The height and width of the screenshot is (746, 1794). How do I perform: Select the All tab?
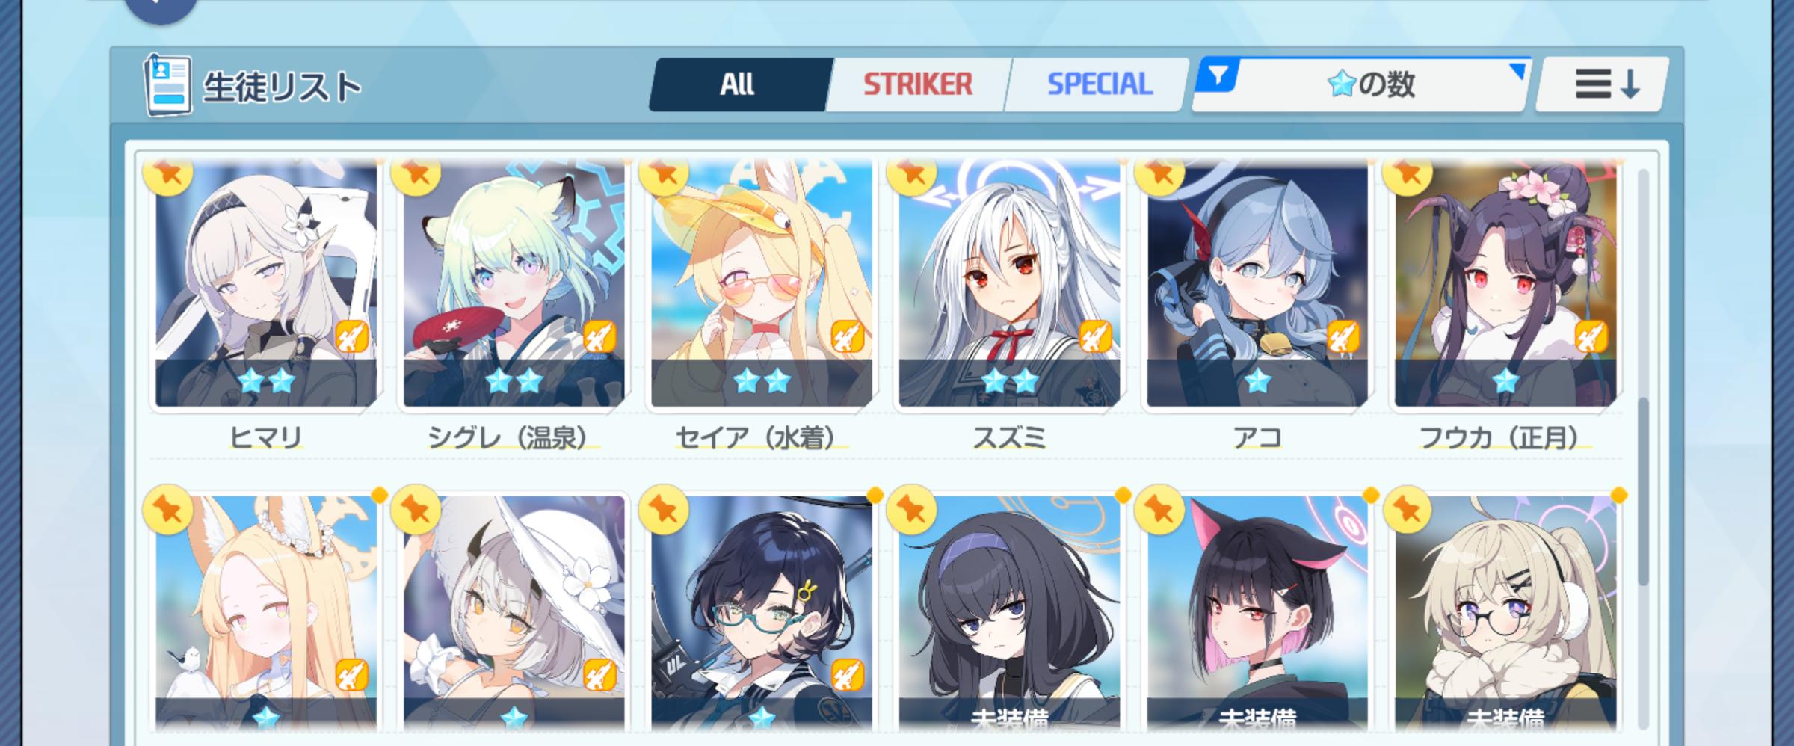[x=739, y=84]
